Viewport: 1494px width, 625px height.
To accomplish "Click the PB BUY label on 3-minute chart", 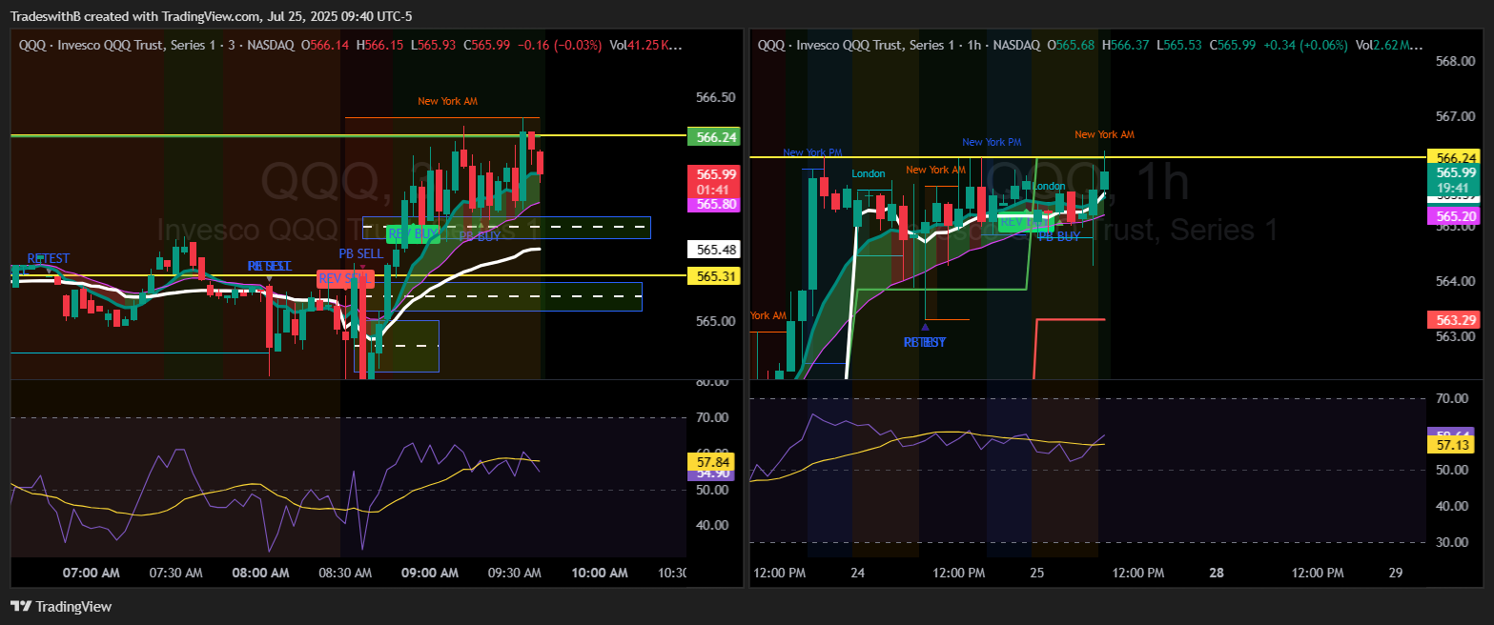I will click(480, 236).
